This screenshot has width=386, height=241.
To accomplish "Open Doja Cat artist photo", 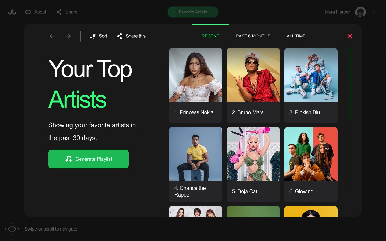I will pos(253,154).
